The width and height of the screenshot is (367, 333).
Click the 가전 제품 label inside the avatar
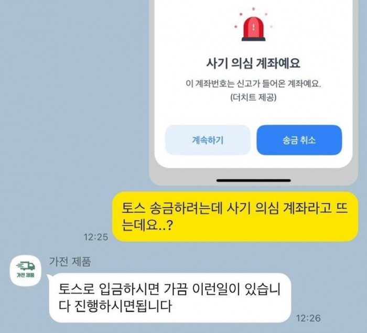click(26, 275)
